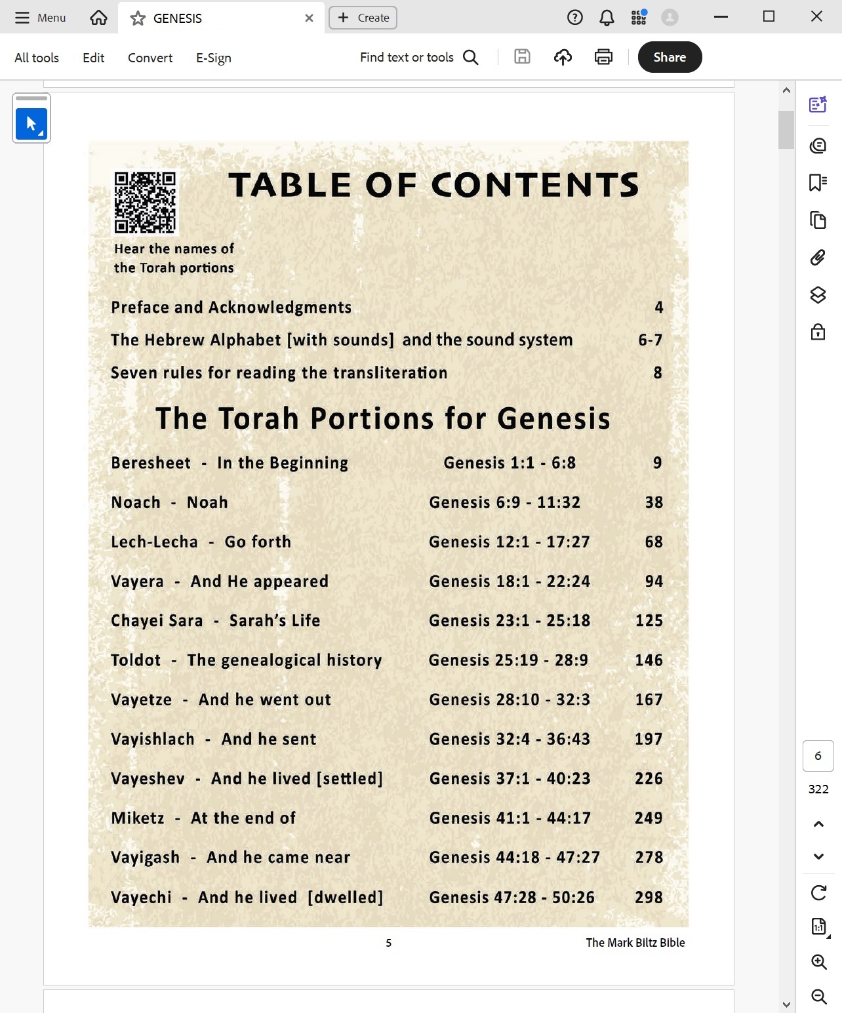Open page display fit options
Screen dimensions: 842x1013
[x=820, y=926]
